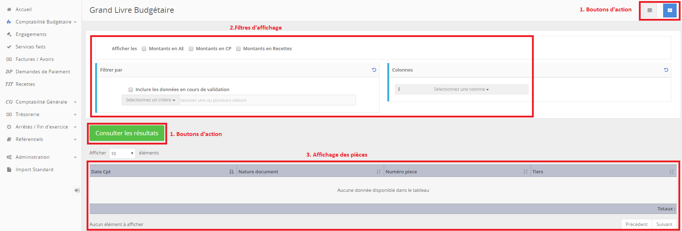
Task: Expand the Comptabilité Générale sidebar section
Action: (41, 102)
